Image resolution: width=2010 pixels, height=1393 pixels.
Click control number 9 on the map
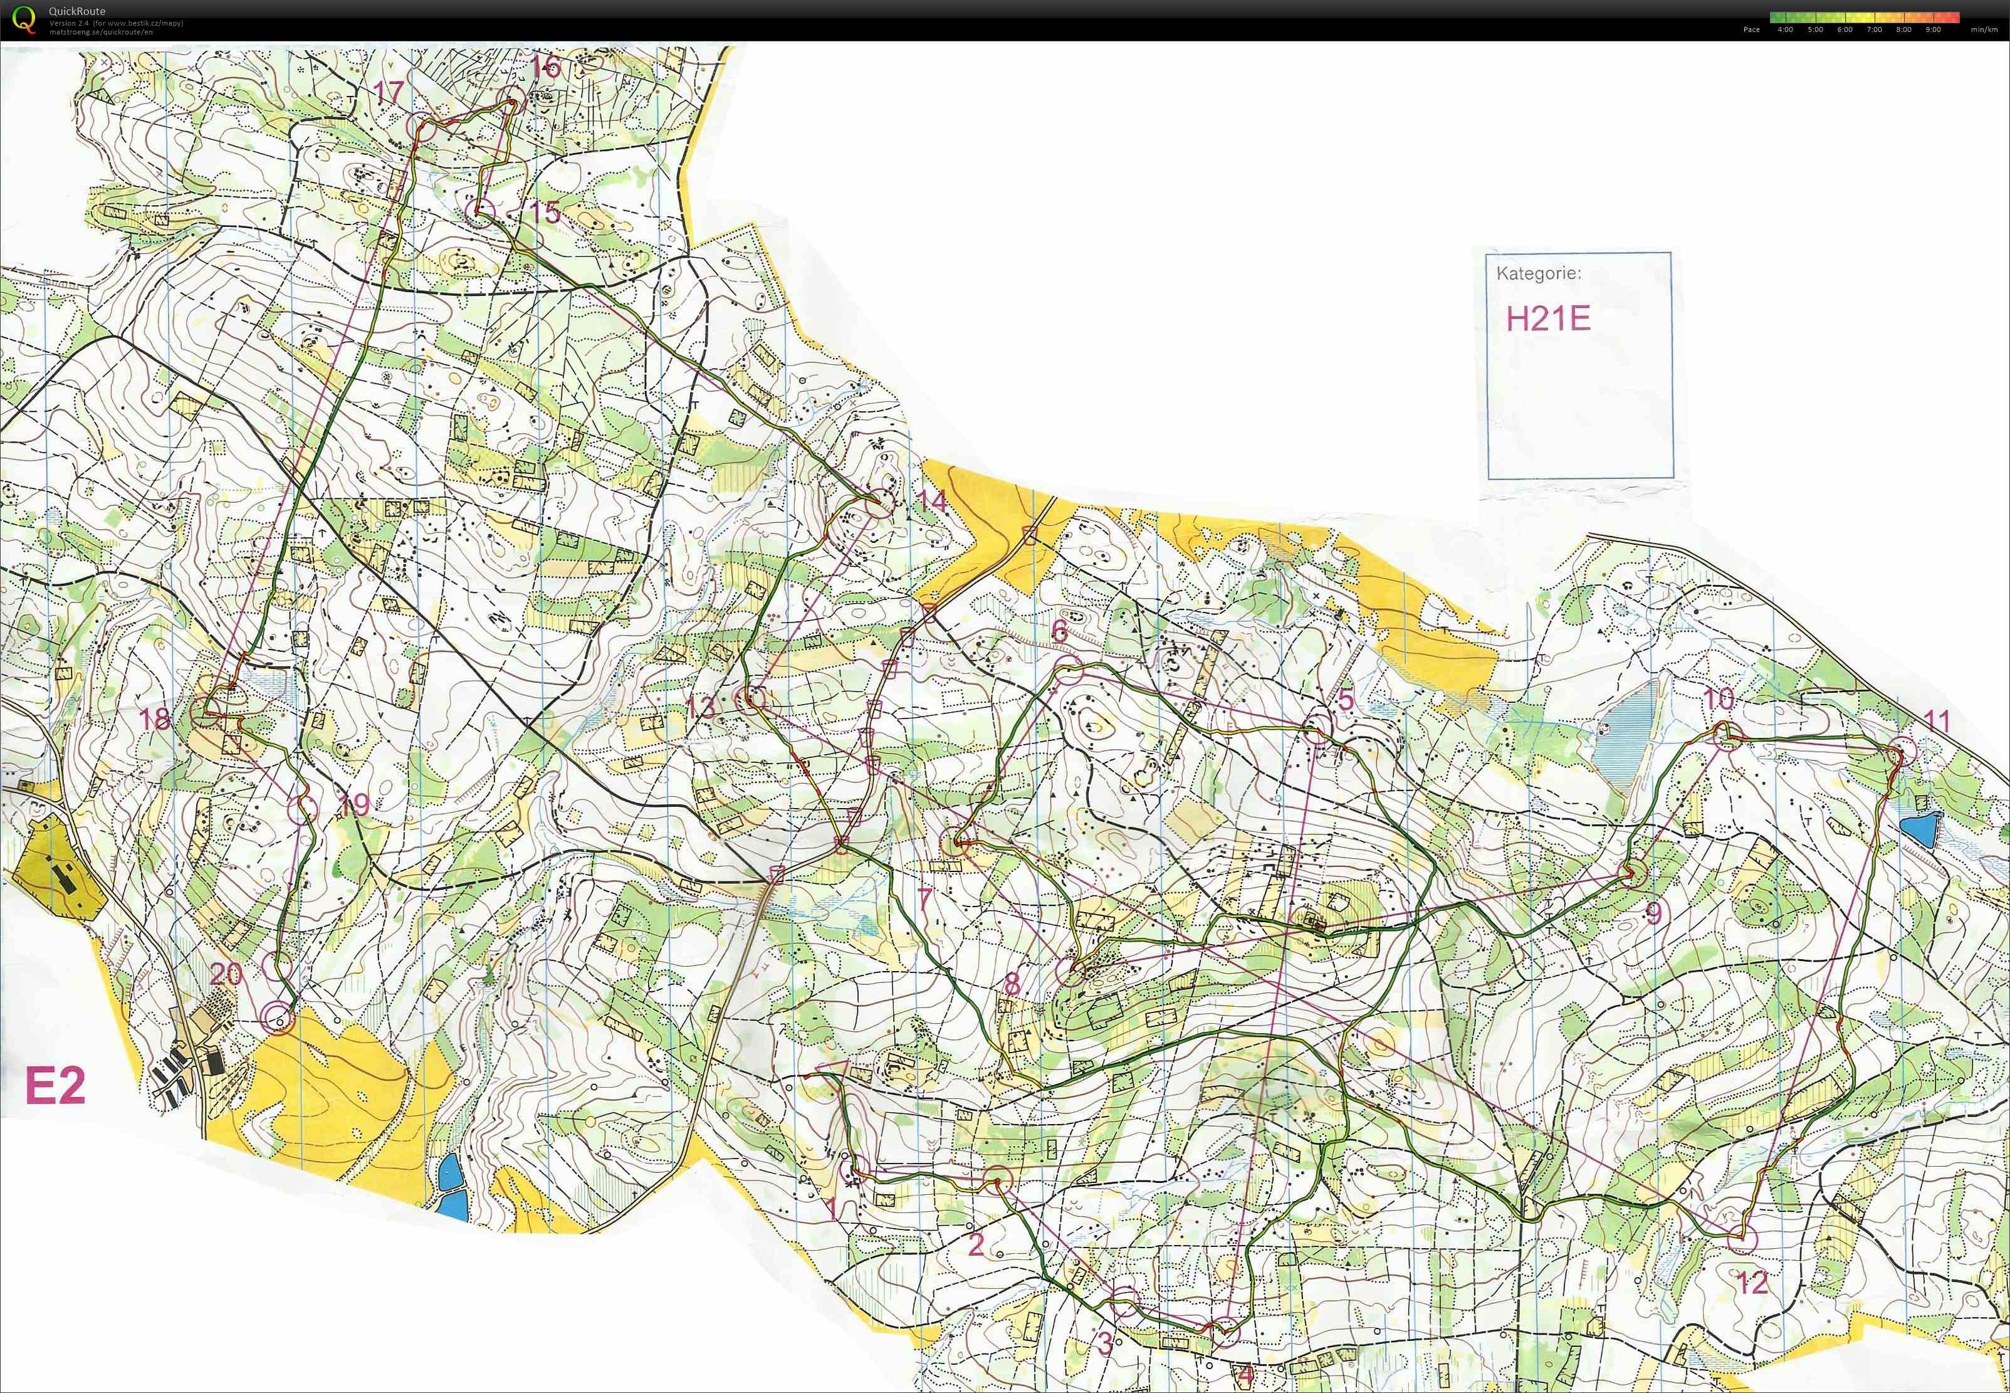[x=1653, y=914]
